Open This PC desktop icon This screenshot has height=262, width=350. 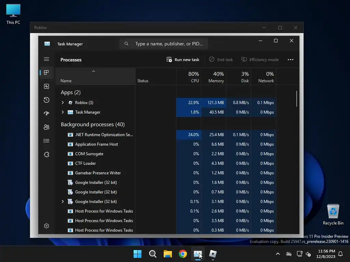[x=13, y=14]
